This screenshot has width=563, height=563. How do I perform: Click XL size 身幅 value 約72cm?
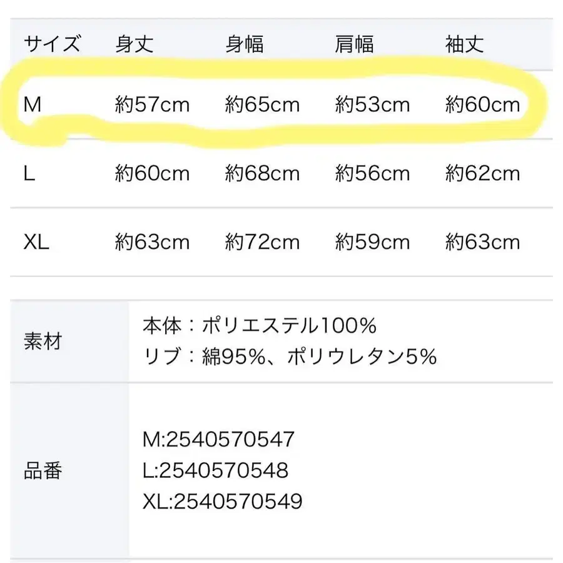262,242
